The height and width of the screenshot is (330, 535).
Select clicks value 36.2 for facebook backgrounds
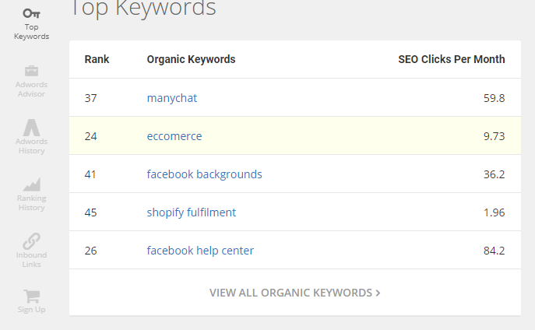click(x=494, y=174)
